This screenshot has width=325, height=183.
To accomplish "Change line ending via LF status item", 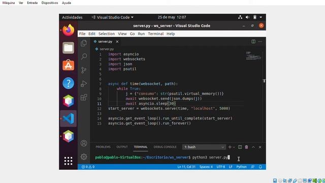I will point(231,167).
